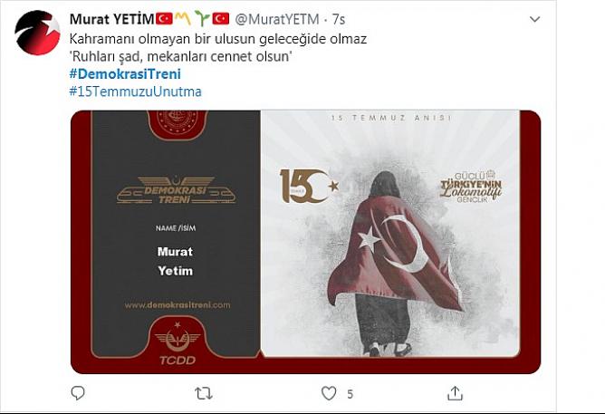605x414 pixels.
Task: Open the @MuratYETM handle link
Action: click(x=276, y=19)
